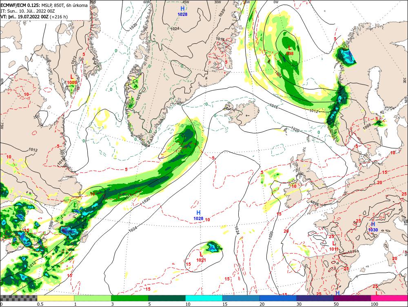This screenshot has width=408, height=307.
Task: Click the '1004' isobar label near the L 998
Action: [x=278, y=75]
